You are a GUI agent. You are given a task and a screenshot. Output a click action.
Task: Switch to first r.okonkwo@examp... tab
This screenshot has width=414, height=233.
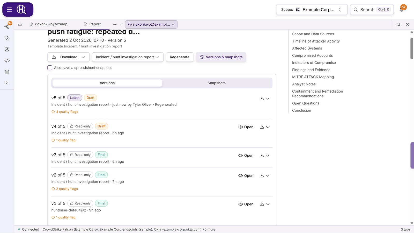click(x=50, y=24)
